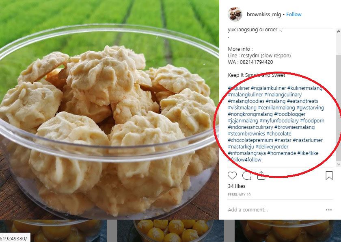Open brownkiss_mlg profile picture
This screenshot has width=341, height=242.
(235, 14)
